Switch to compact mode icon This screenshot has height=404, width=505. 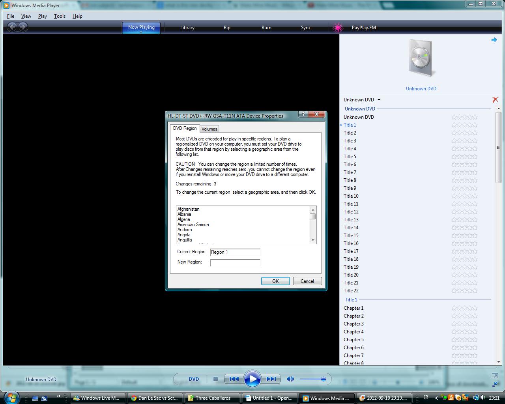(495, 384)
